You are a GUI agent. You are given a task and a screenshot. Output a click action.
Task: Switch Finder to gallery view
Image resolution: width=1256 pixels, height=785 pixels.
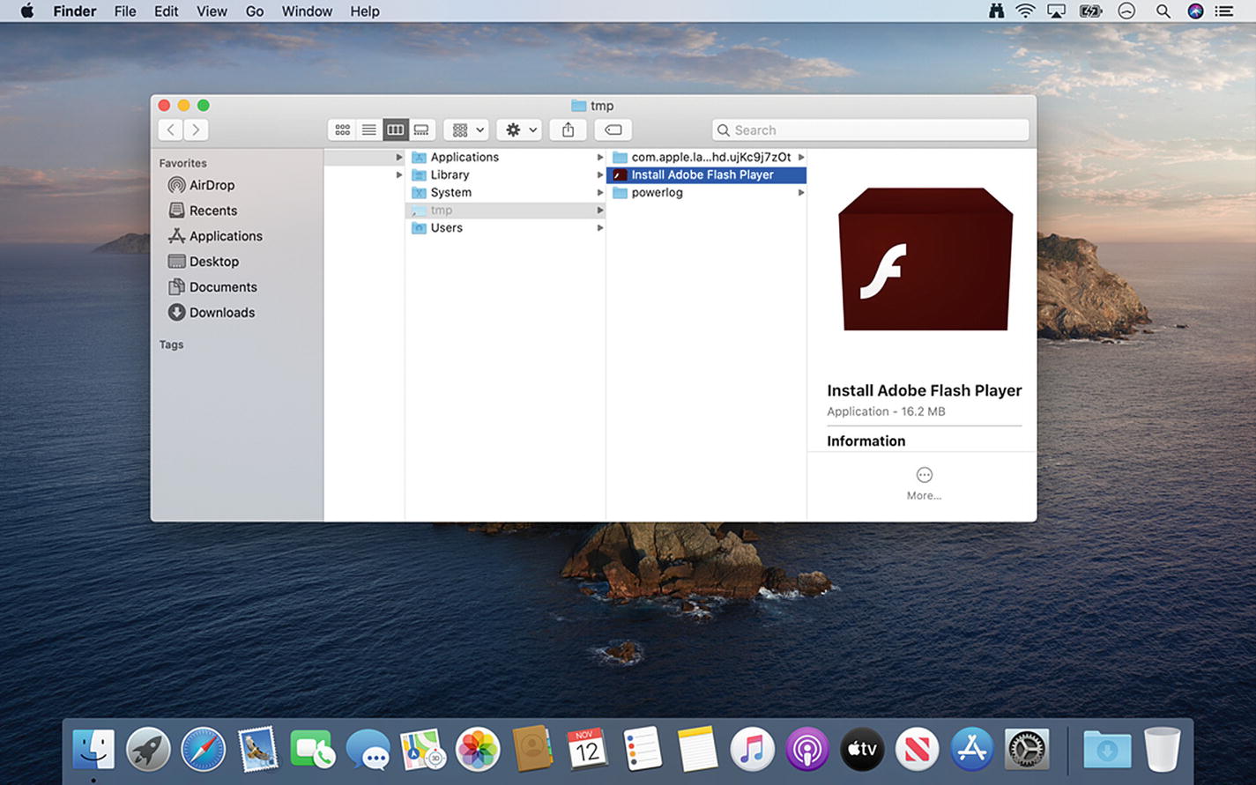pos(421,130)
